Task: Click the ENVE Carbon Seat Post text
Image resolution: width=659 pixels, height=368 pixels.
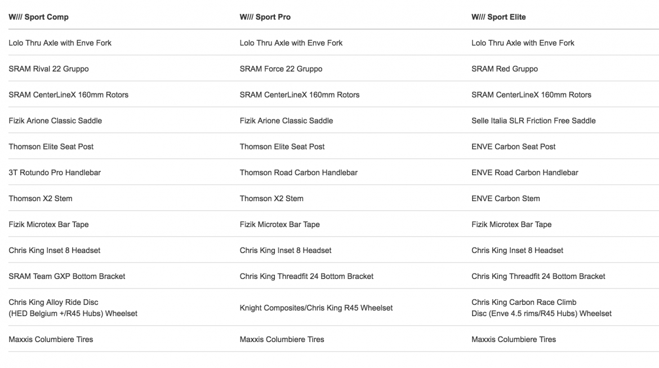Action: pyautogui.click(x=514, y=147)
